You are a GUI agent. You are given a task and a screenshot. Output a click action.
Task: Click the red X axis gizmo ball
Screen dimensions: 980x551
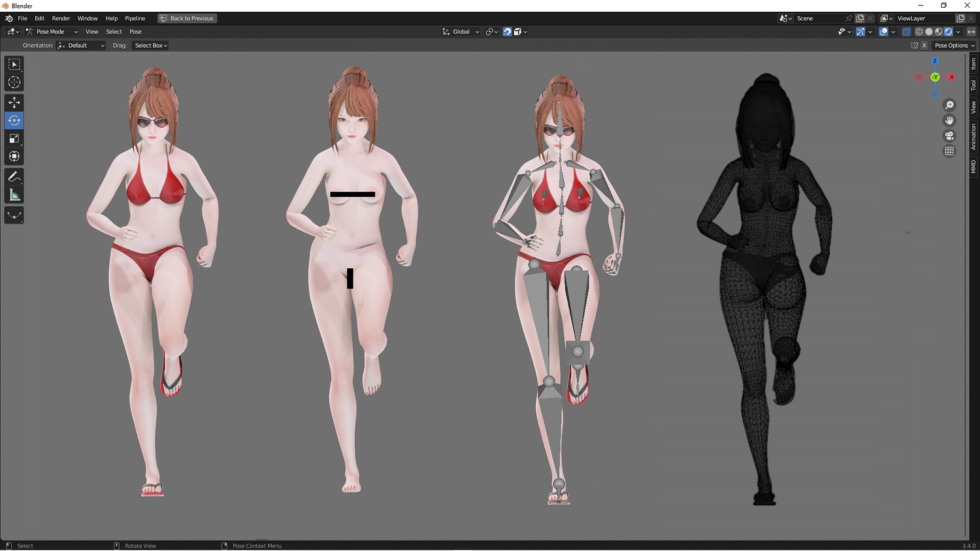point(951,77)
